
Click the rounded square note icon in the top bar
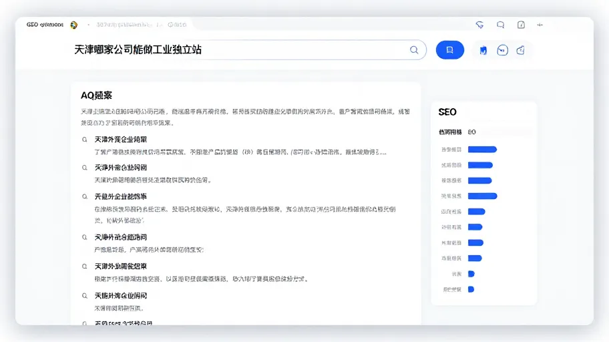pos(521,25)
